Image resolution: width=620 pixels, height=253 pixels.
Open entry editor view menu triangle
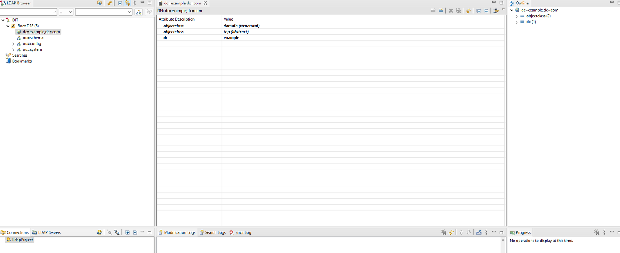point(503,10)
